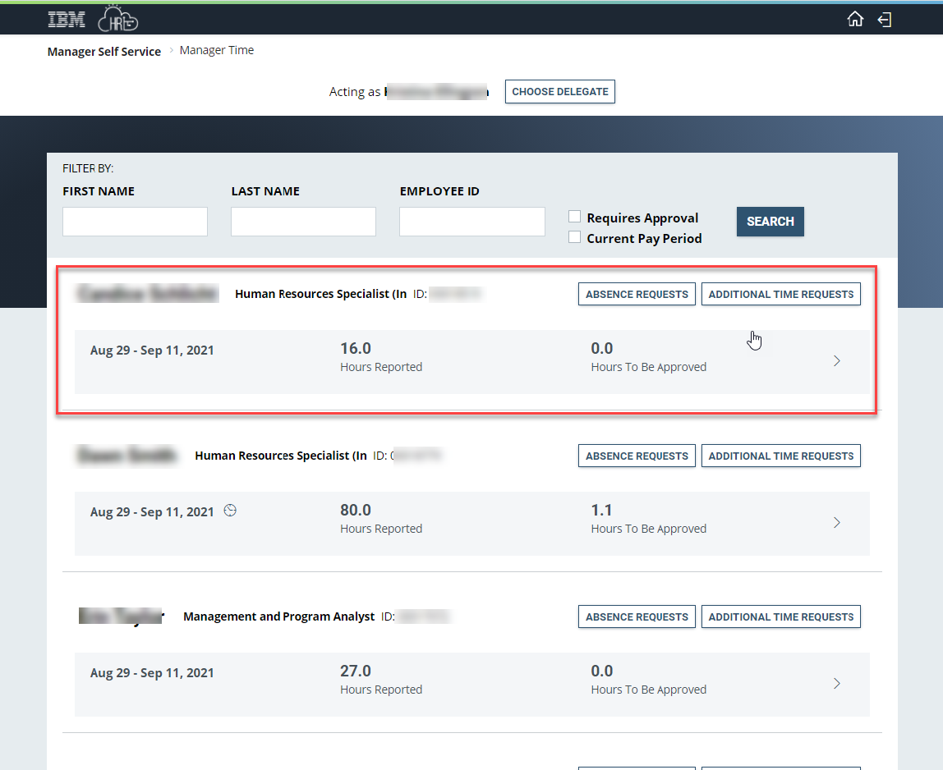943x770 pixels.
Task: Click the sign-out icon
Action: tap(885, 18)
